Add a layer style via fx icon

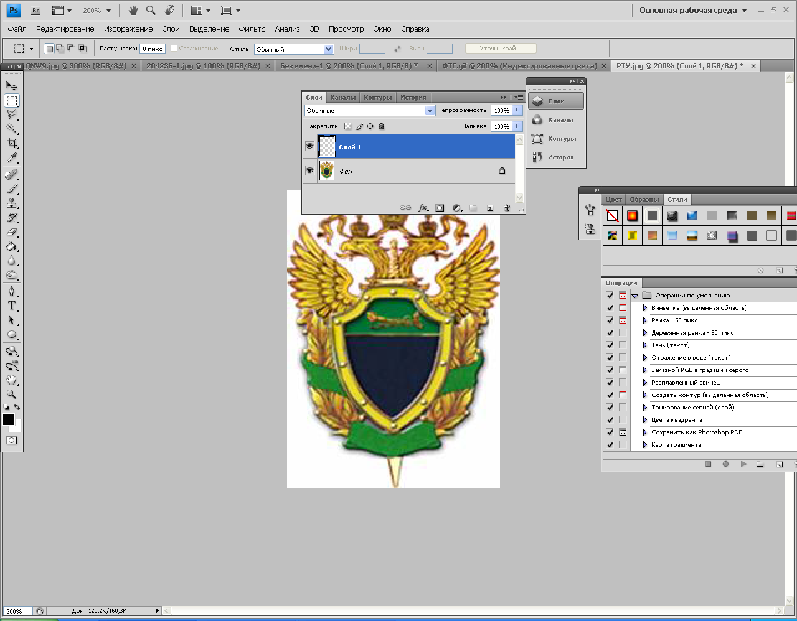pos(423,208)
